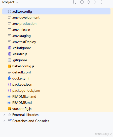
Task: Click the Markdown icon beside README.md
Action: coord(10,103)
